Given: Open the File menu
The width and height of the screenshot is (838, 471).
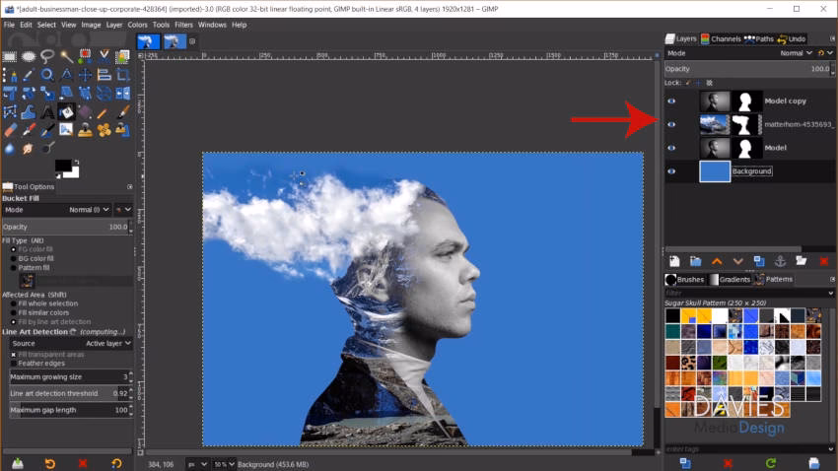Looking at the screenshot, I should pos(9,25).
